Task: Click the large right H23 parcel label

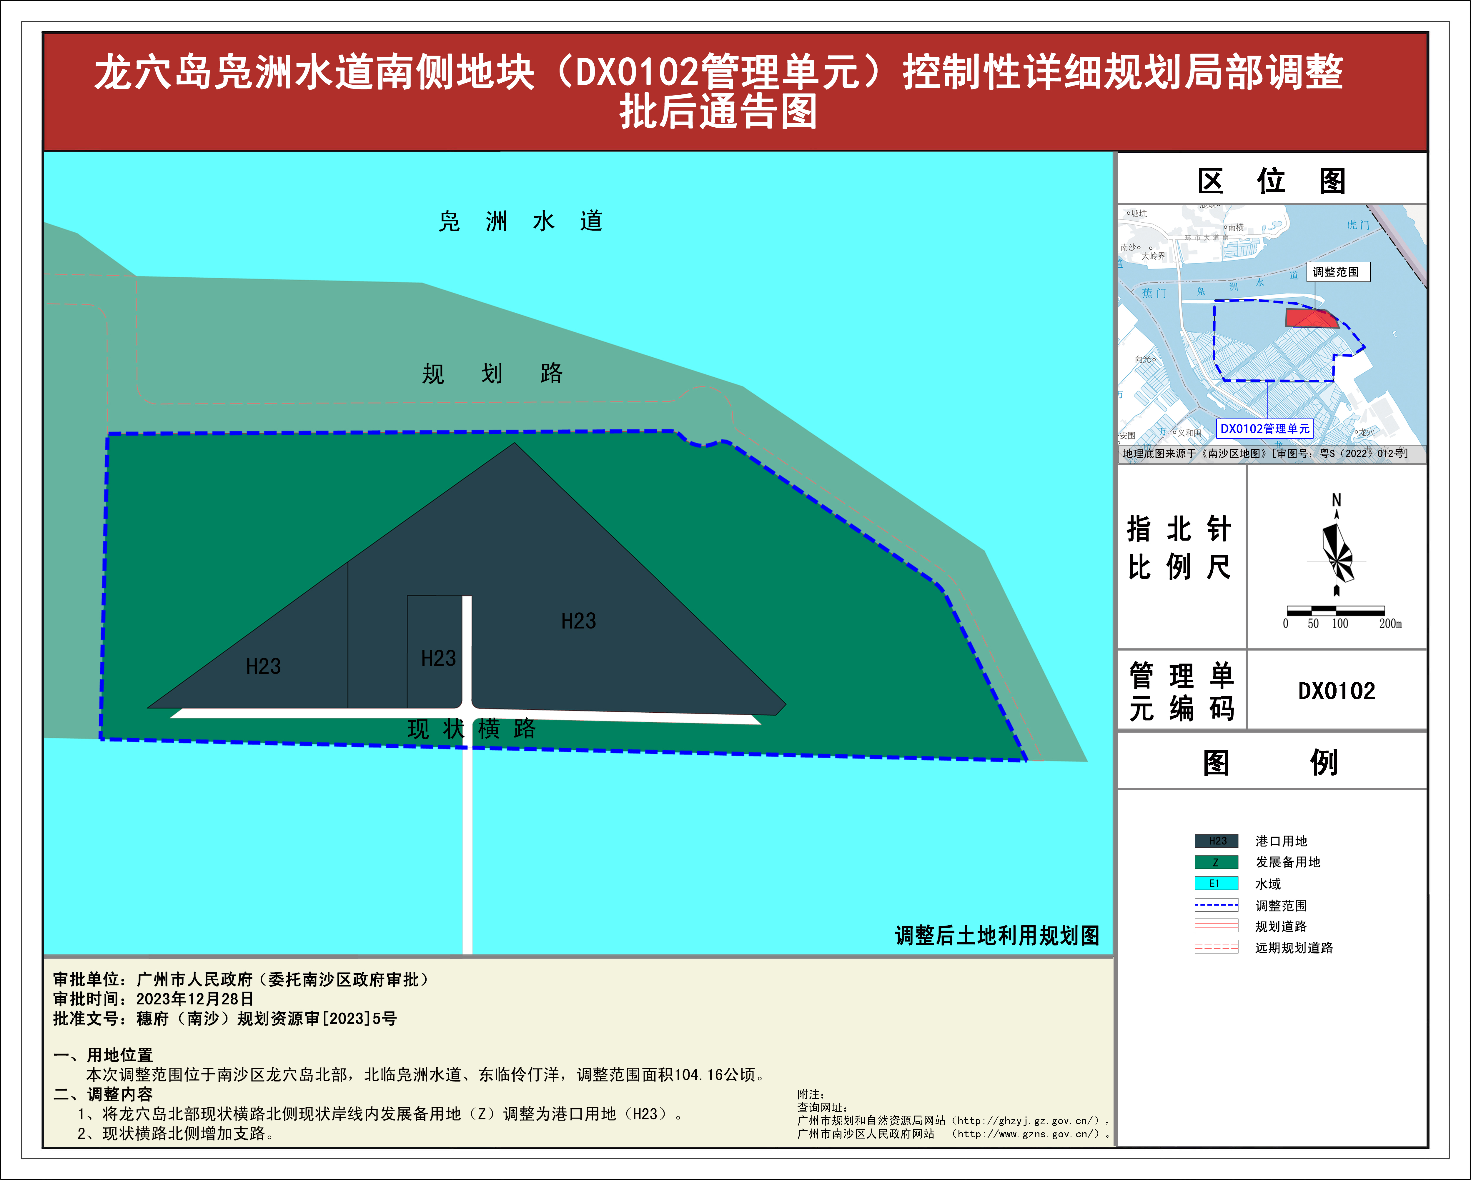Action: [579, 621]
